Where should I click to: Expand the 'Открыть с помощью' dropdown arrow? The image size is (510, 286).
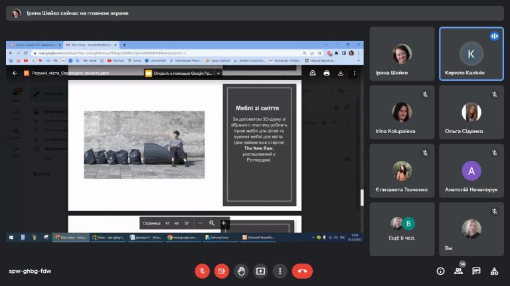tap(218, 73)
